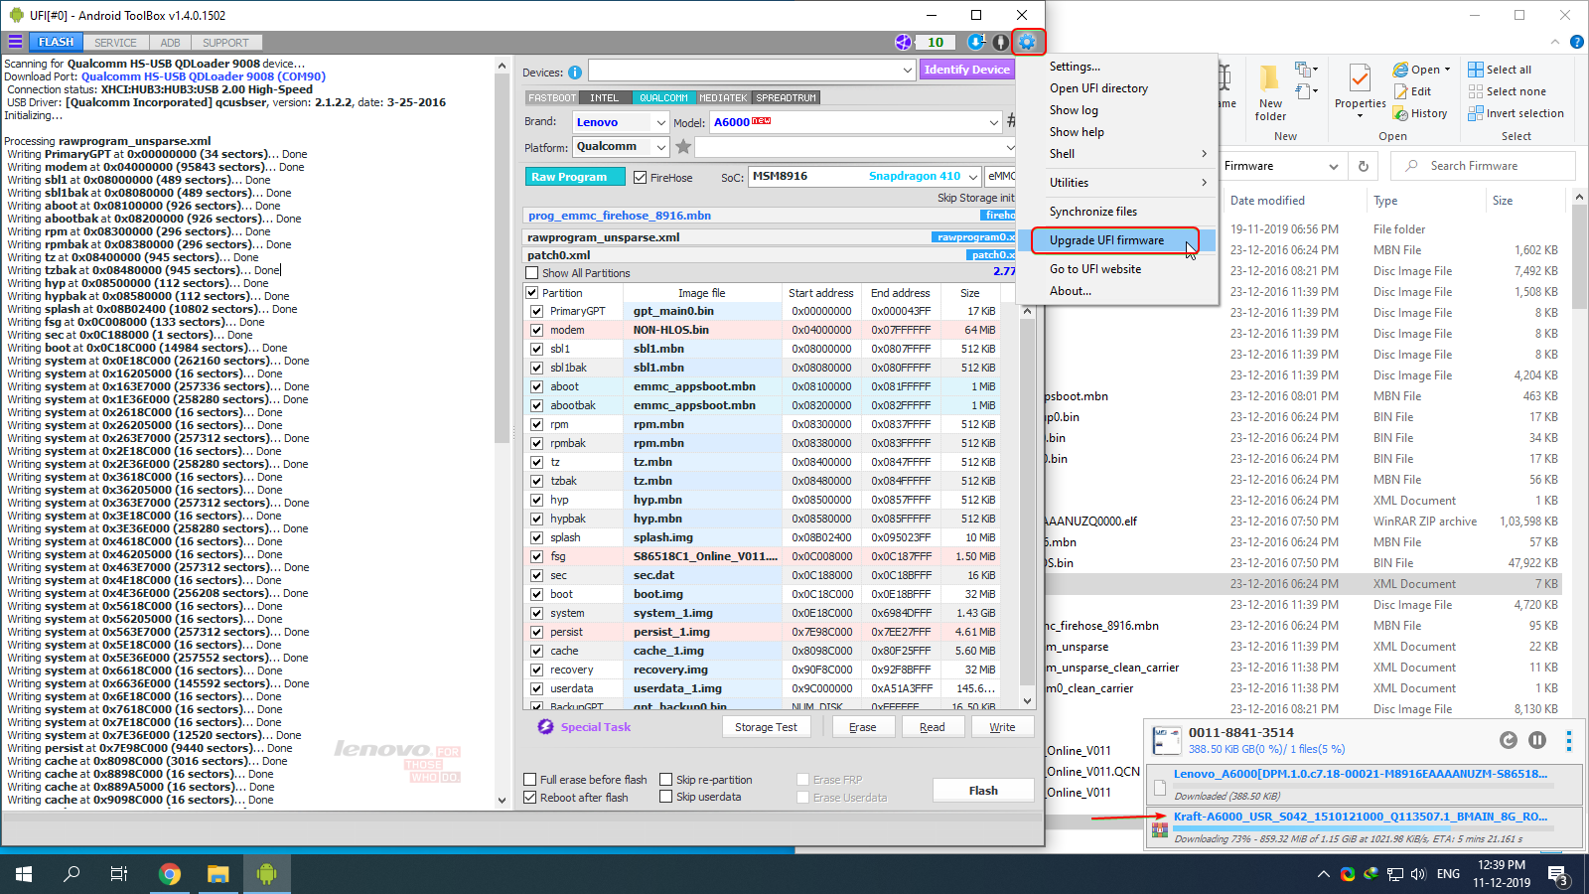Uncheck the PrimaryGPT partition checkbox
The image size is (1589, 894).
[x=536, y=311]
